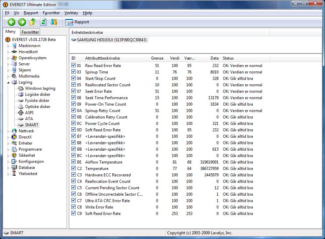Image resolution: width=325 pixels, height=239 pixels.
Task: Toggle Current Pending Sector Count checkbox
Action: [73, 188]
